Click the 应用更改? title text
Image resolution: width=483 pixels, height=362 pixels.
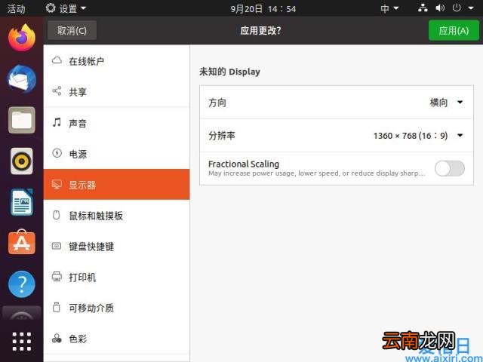pos(260,30)
